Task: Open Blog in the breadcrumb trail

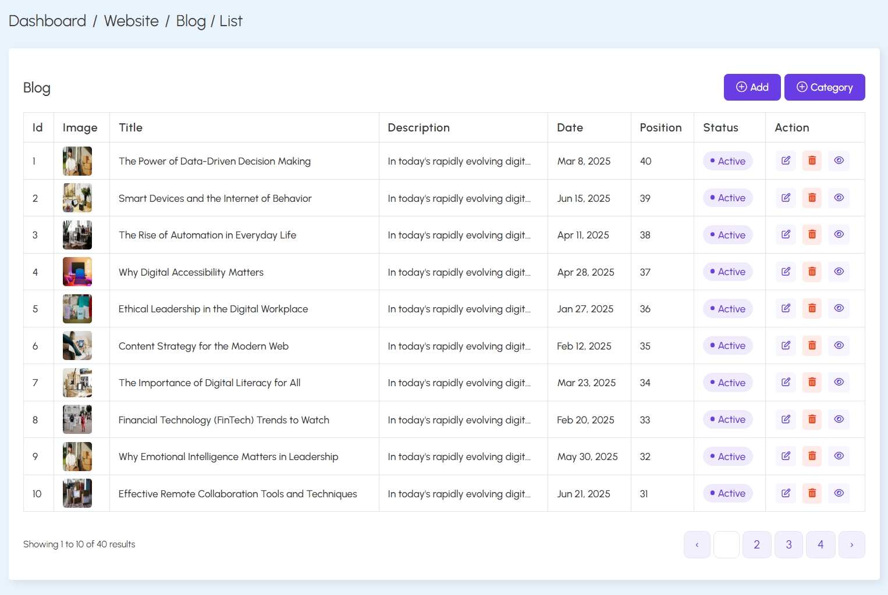Action: coord(191,21)
